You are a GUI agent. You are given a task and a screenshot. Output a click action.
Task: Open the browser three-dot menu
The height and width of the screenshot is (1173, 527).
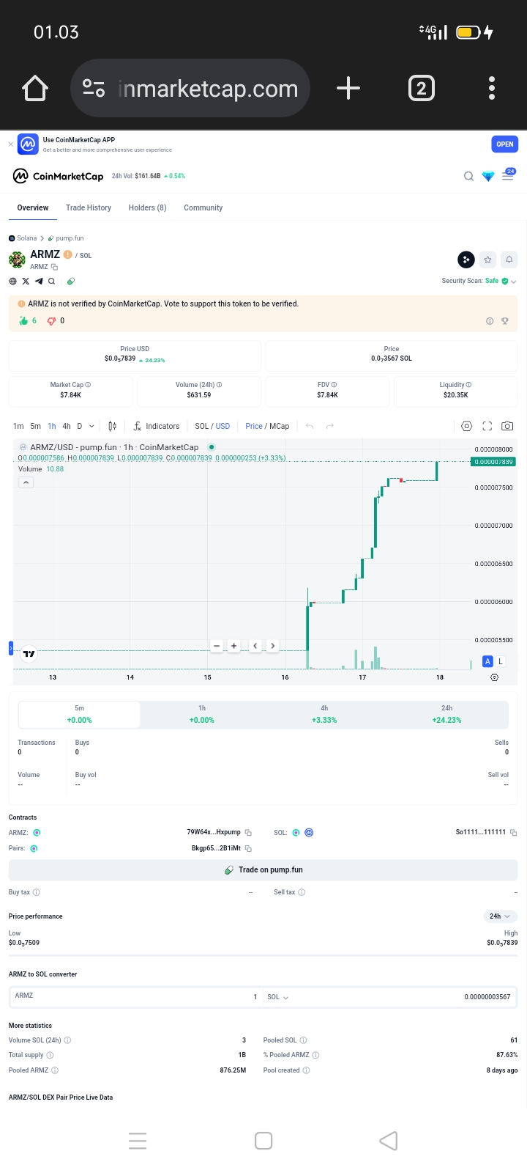tap(492, 88)
